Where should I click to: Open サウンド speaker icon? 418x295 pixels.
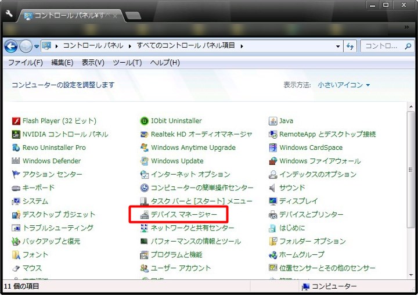(272, 188)
